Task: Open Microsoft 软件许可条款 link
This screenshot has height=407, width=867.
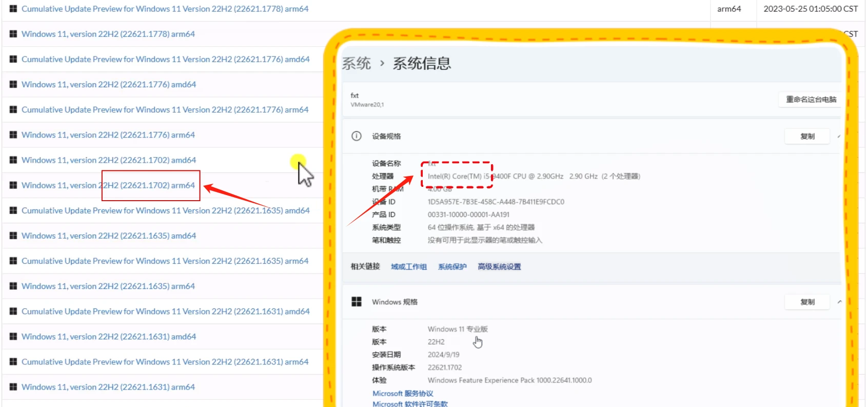Action: 410,404
